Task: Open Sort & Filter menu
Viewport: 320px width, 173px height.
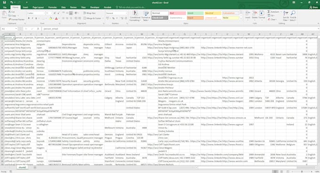Action: (x=286, y=16)
